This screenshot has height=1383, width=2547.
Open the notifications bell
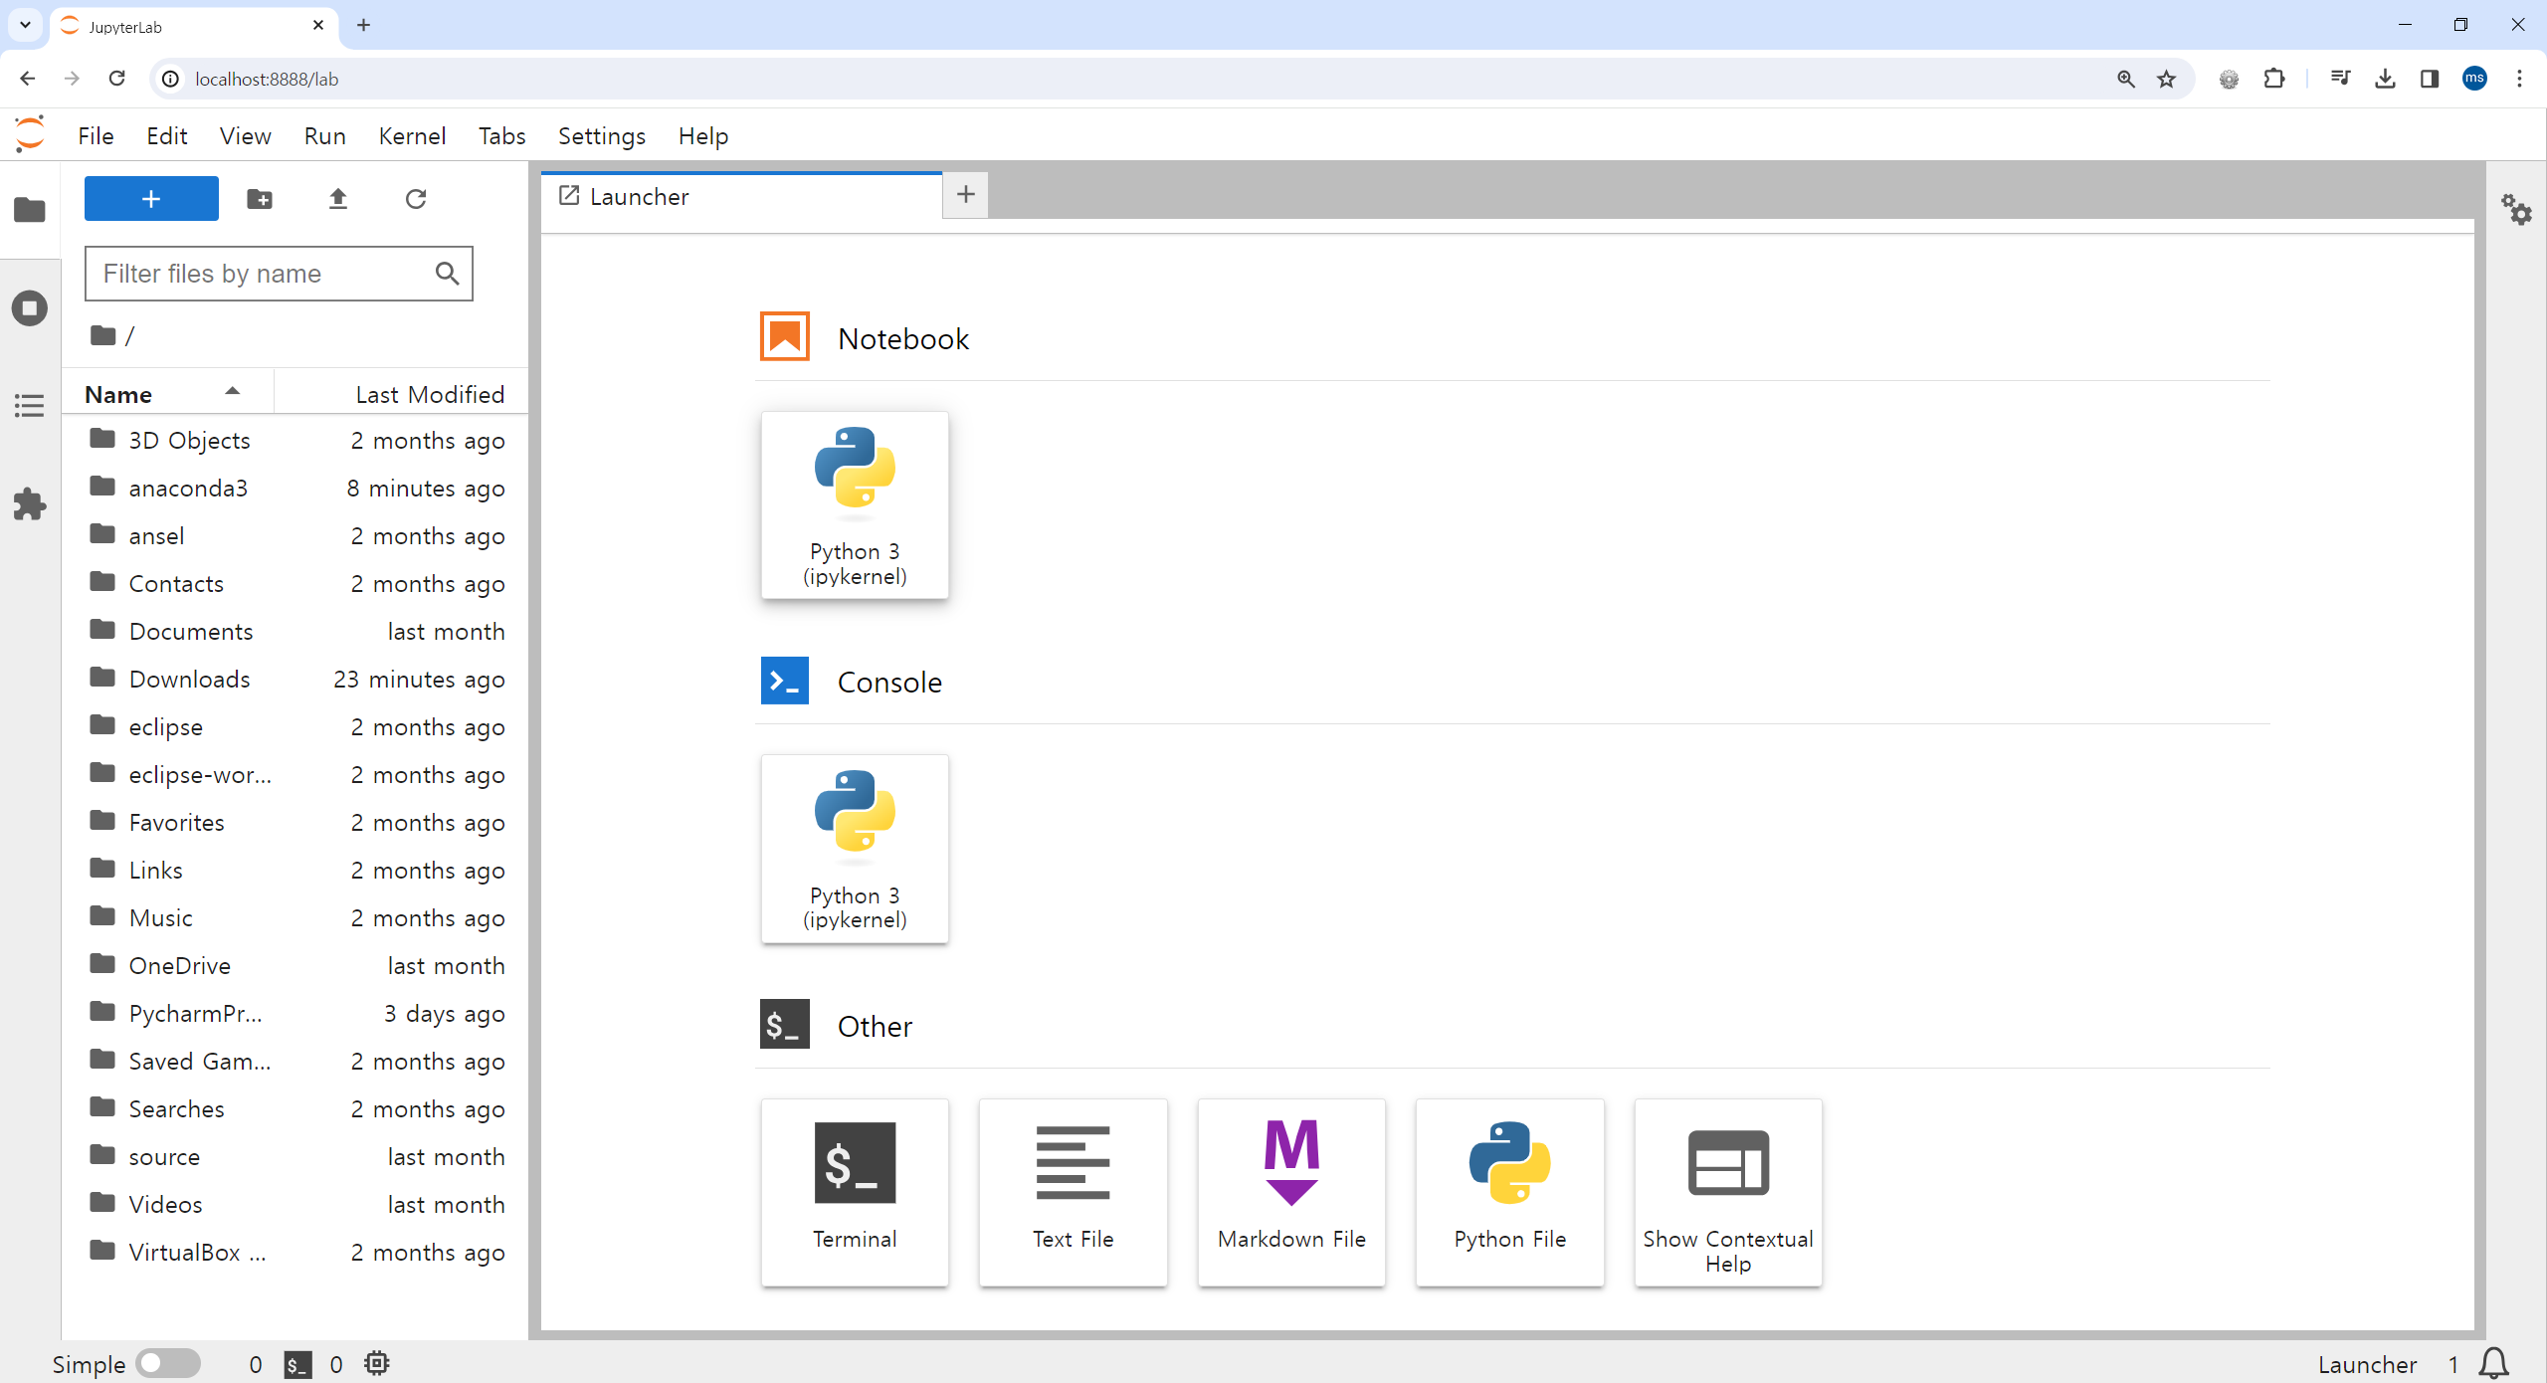pyautogui.click(x=2493, y=1363)
